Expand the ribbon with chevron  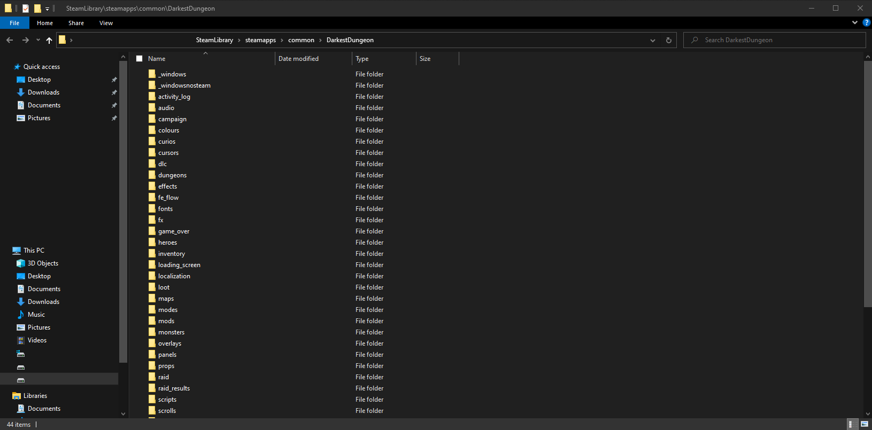tap(855, 22)
